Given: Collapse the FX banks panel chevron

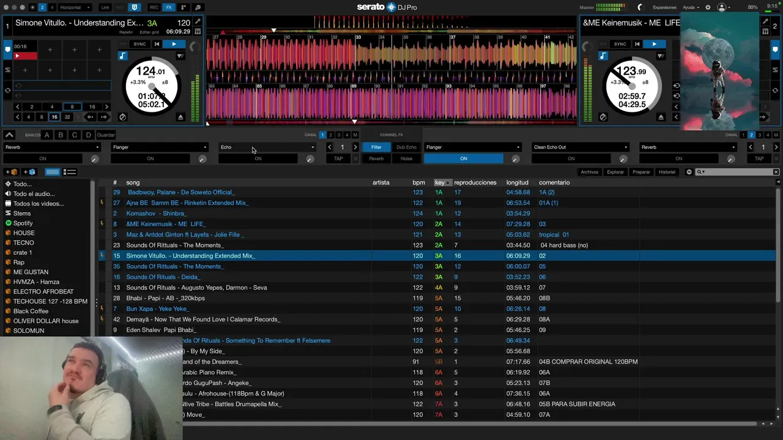Looking at the screenshot, I should 9,135.
